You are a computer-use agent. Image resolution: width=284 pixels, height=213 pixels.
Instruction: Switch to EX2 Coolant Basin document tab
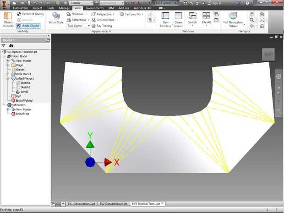114,204
